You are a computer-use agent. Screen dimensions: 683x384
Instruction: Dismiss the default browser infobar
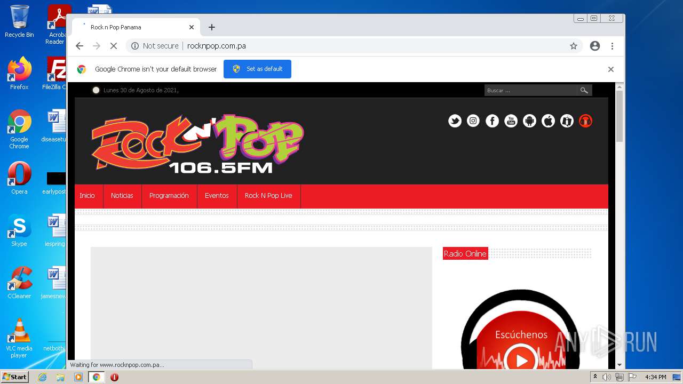click(x=611, y=69)
